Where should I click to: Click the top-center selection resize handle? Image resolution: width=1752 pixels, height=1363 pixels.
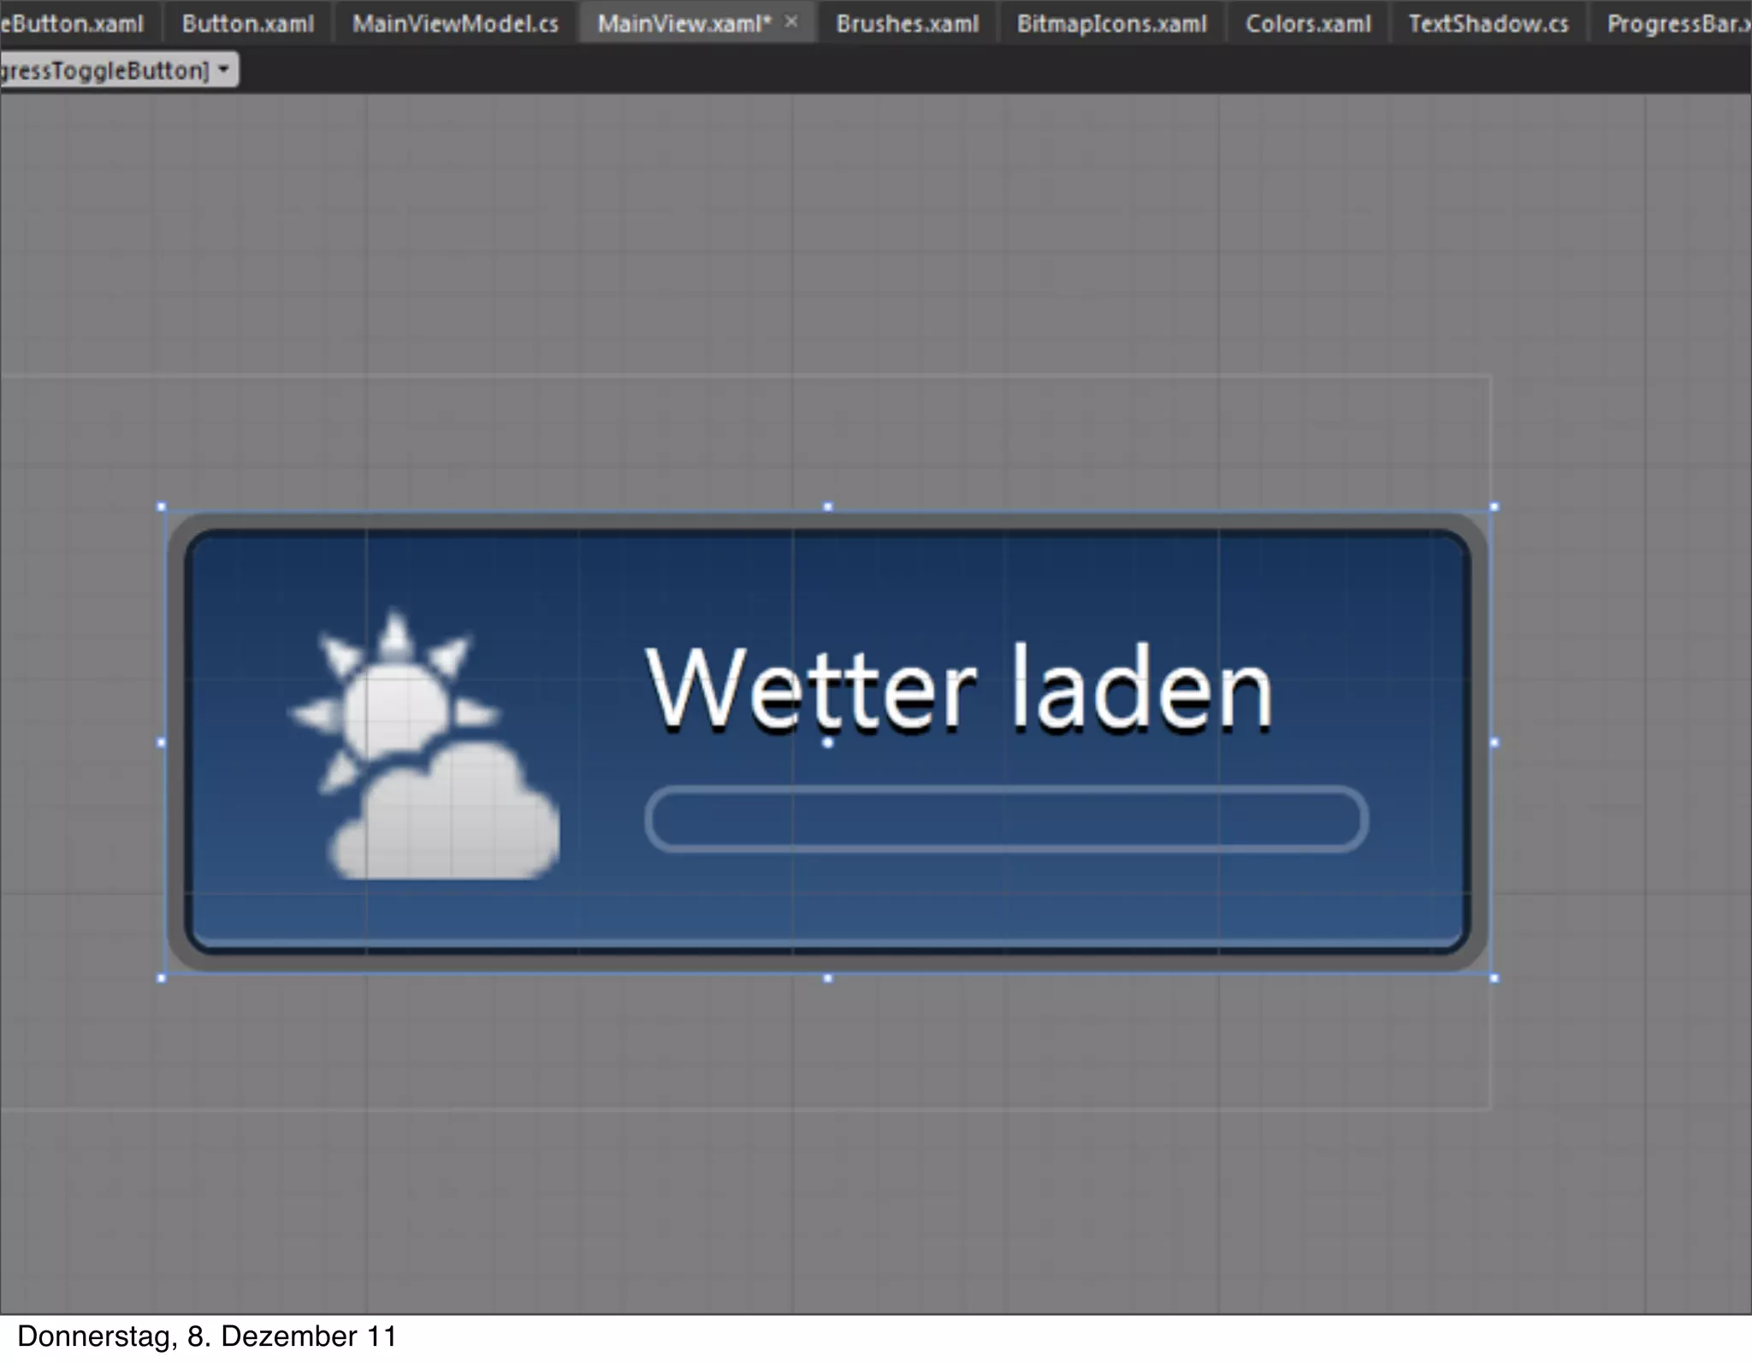[x=827, y=507]
